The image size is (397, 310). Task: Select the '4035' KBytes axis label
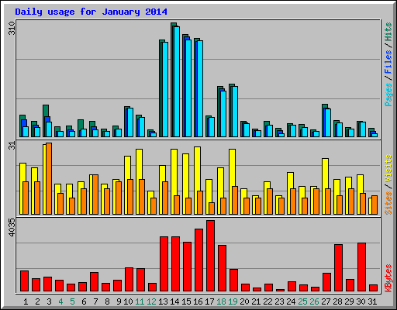pos(12,228)
